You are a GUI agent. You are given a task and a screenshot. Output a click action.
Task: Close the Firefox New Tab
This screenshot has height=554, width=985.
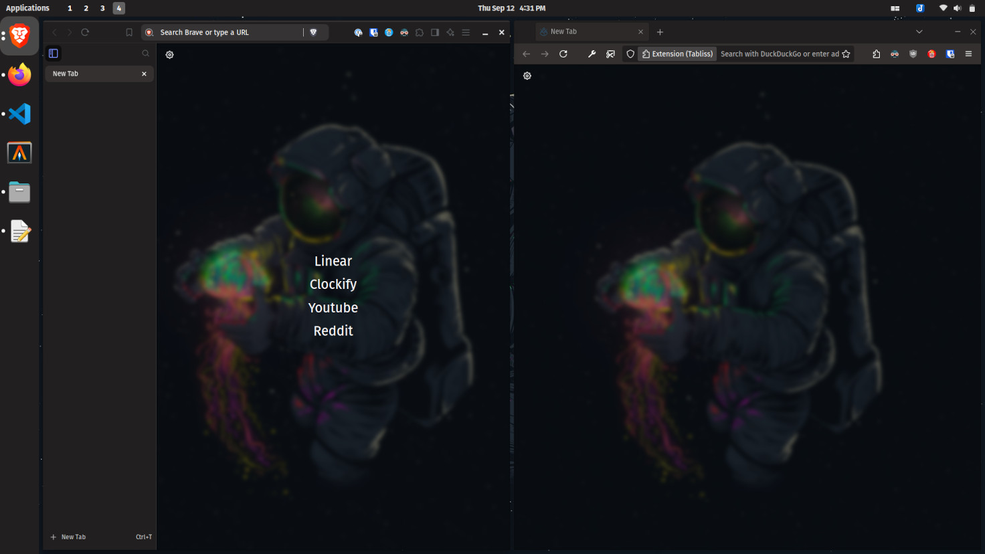[640, 31]
